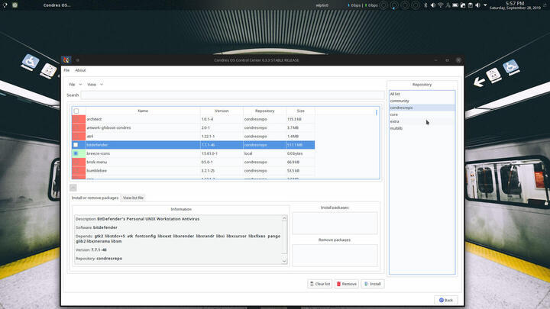
Task: Select the atril package name
Action: click(90, 137)
